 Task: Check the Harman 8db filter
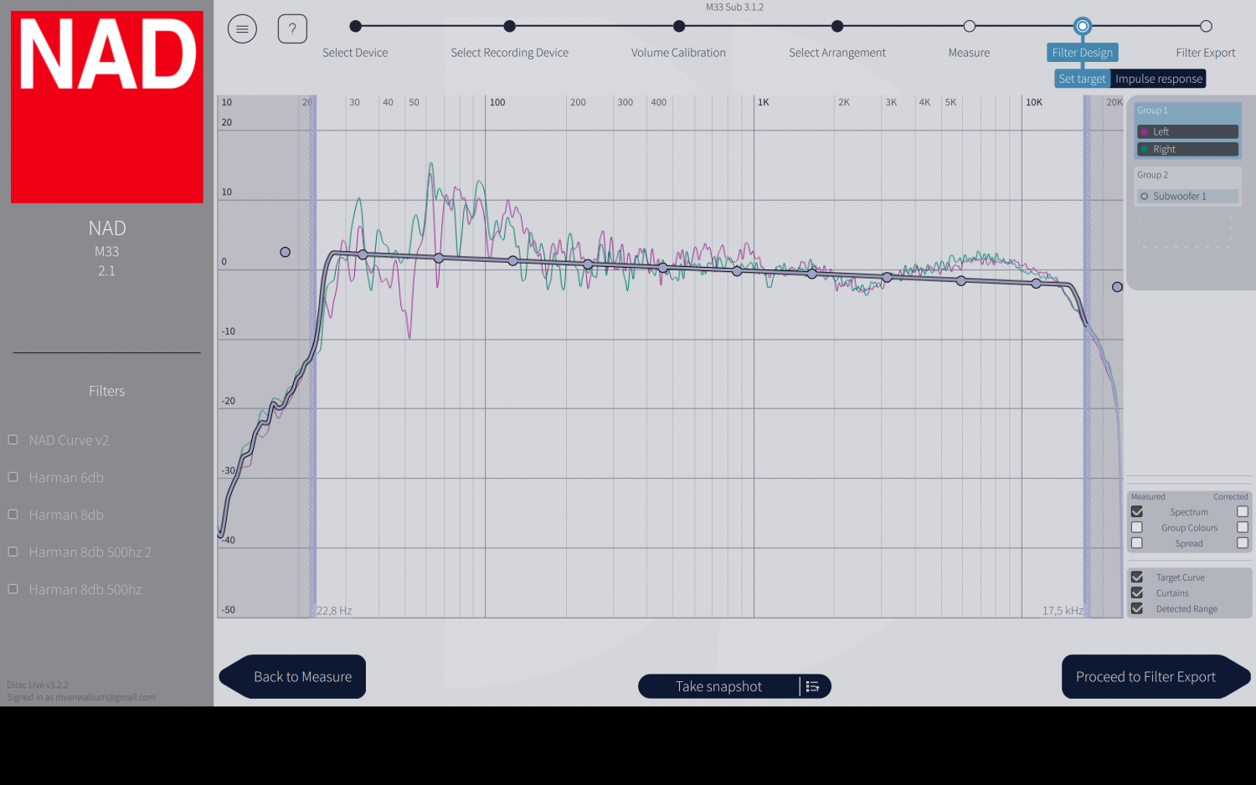point(13,514)
